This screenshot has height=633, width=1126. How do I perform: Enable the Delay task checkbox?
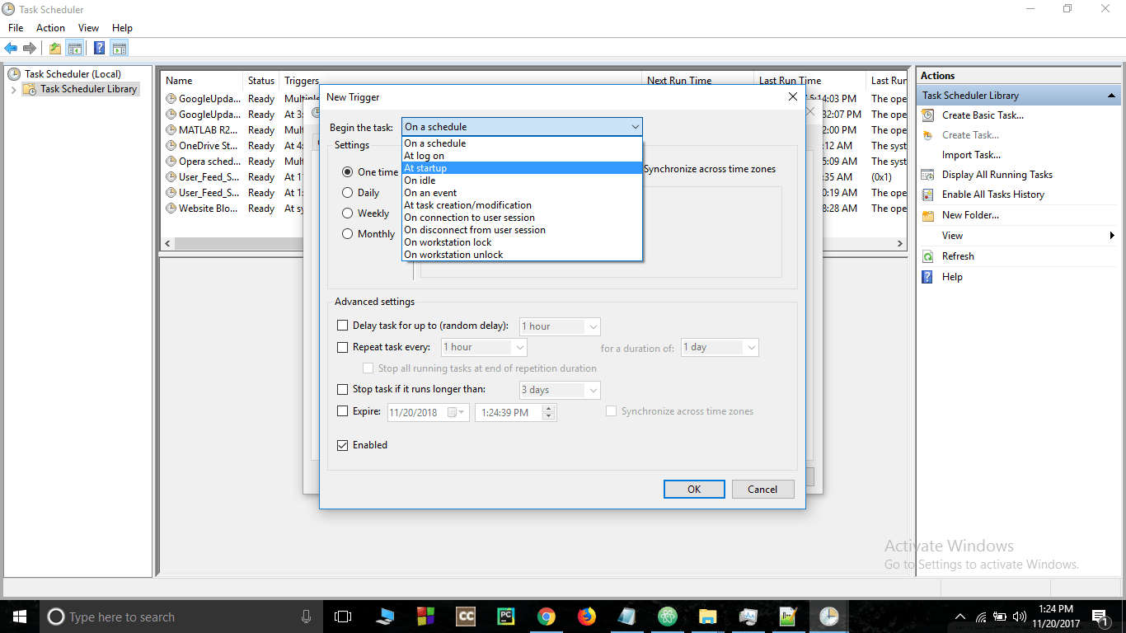(x=343, y=326)
